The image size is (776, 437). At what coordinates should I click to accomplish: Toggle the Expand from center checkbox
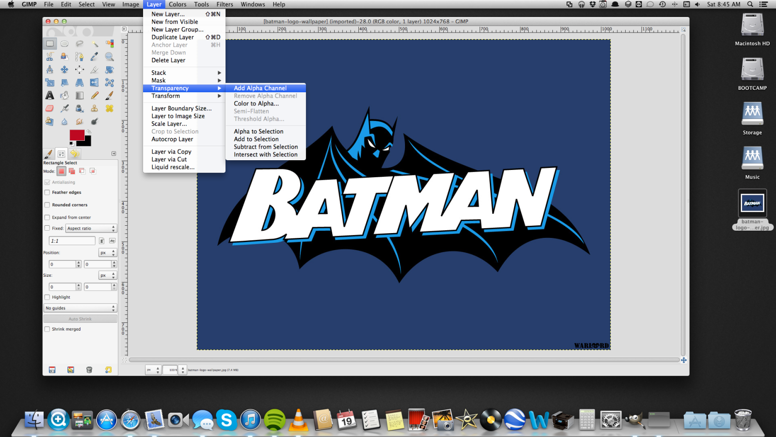48,218
